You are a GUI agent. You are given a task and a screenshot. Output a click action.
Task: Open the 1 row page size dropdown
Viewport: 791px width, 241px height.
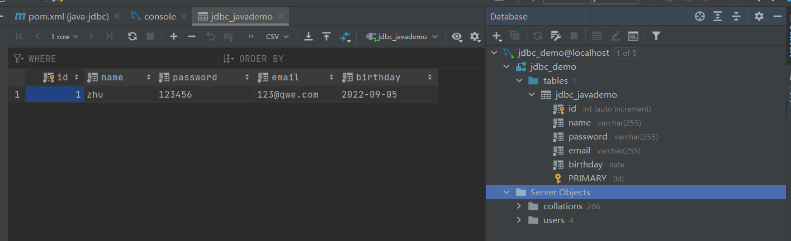tap(64, 36)
